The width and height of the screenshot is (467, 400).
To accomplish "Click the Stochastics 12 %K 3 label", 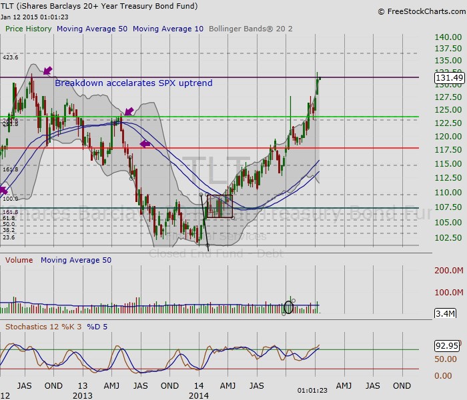I will click(x=43, y=327).
